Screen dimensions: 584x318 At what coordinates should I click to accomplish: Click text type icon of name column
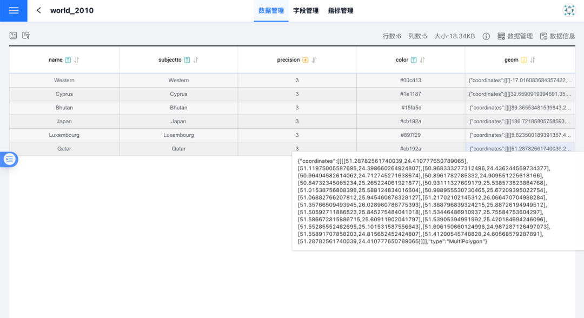tap(68, 60)
